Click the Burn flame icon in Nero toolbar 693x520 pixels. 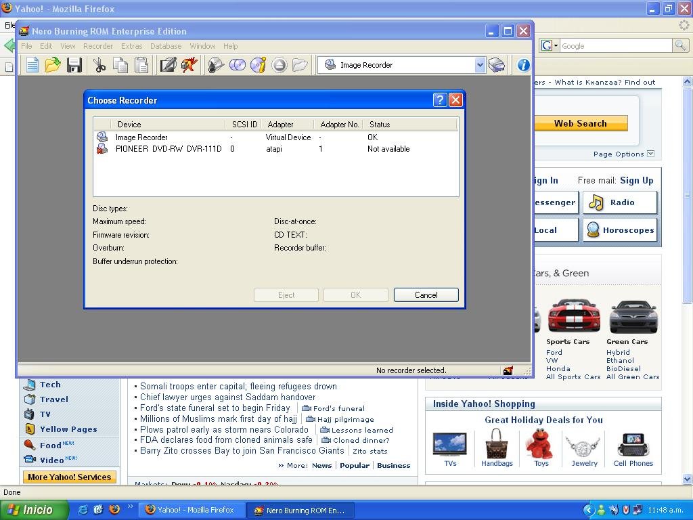189,65
